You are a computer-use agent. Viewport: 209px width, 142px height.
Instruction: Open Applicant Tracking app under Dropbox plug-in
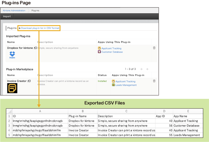(111, 48)
